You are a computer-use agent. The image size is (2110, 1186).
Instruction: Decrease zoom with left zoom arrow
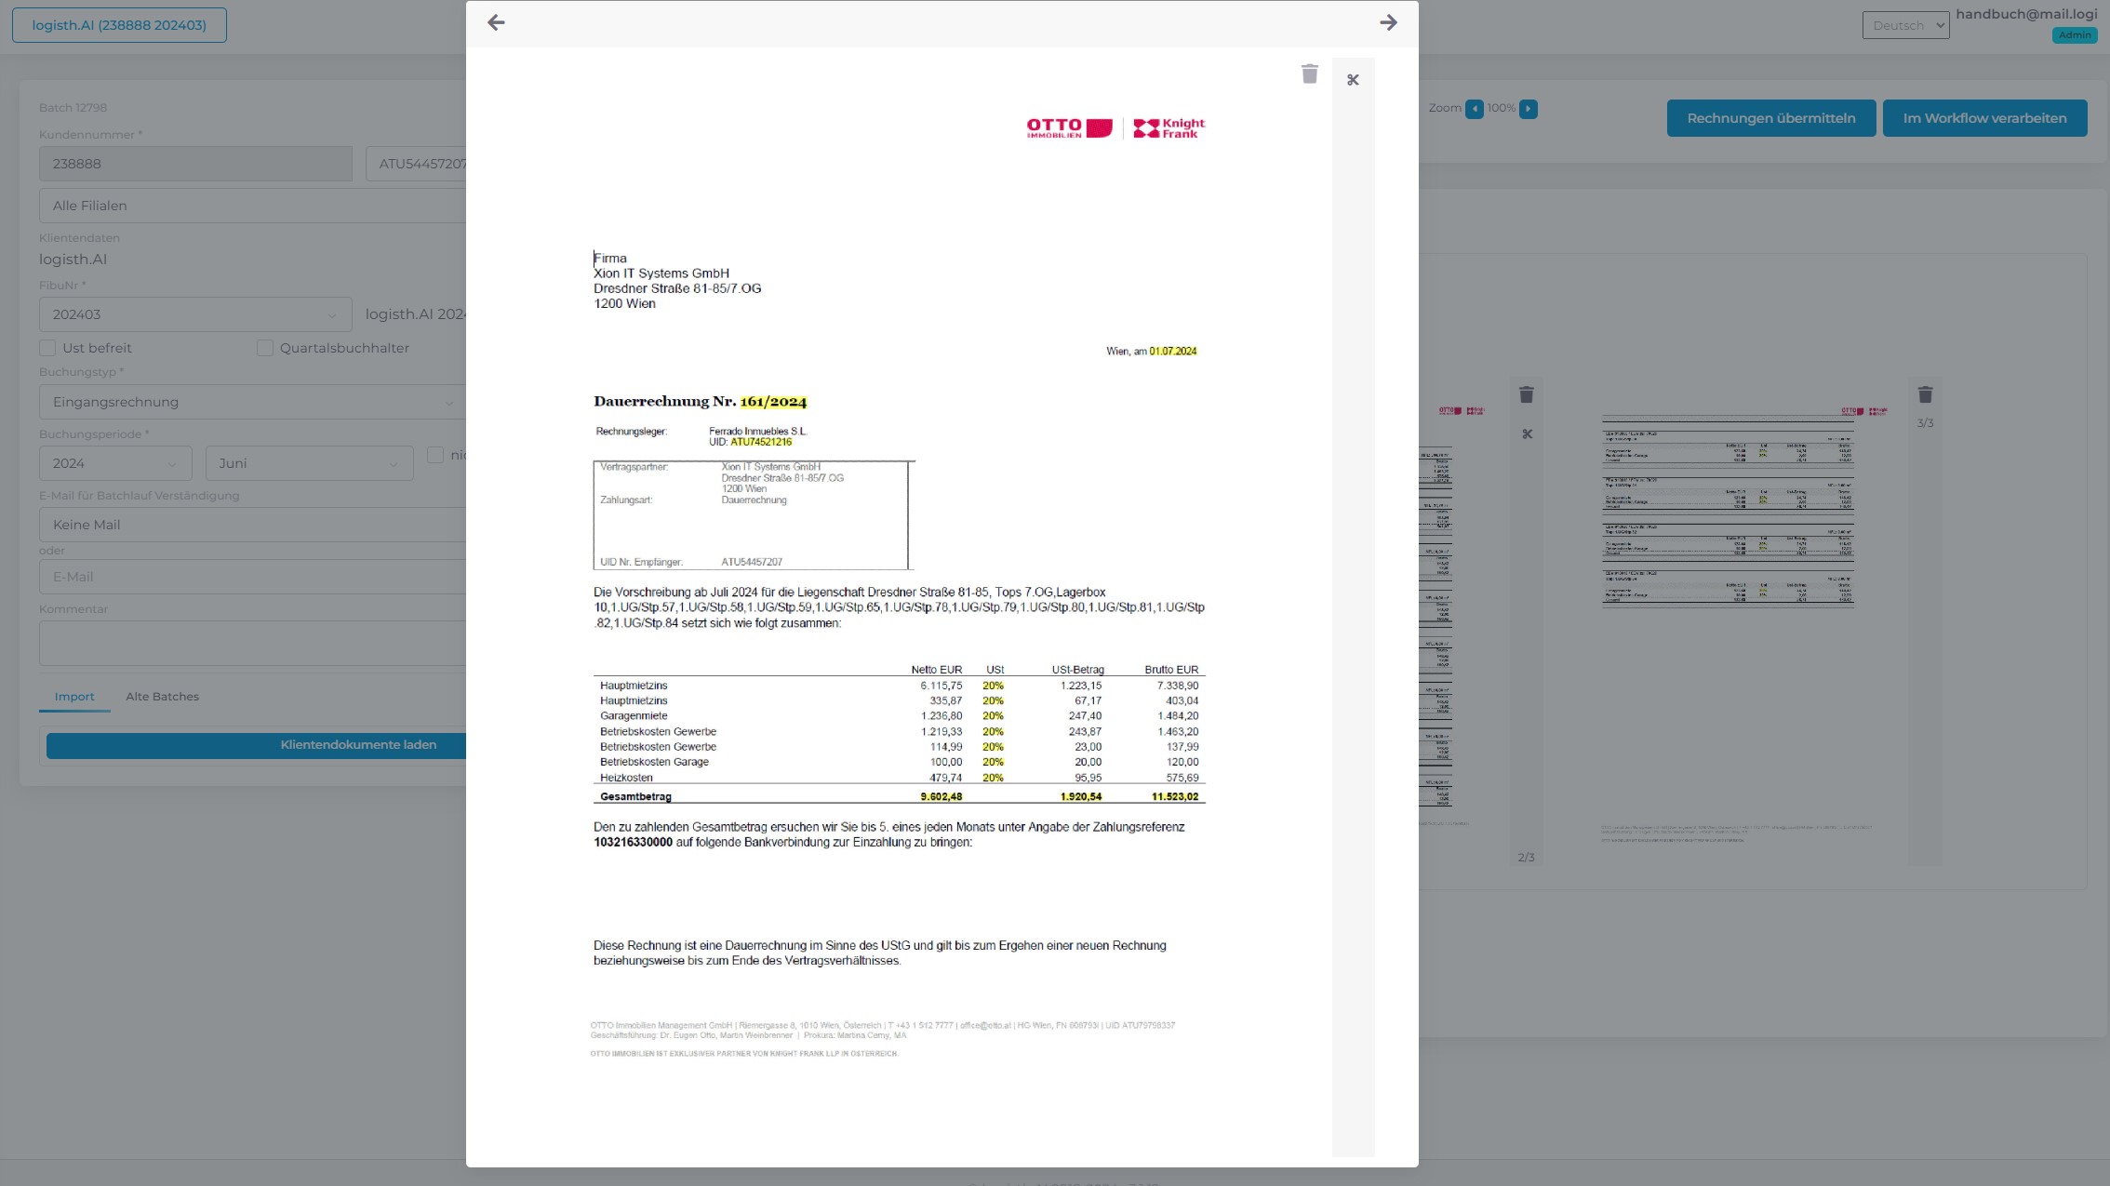1475,109
